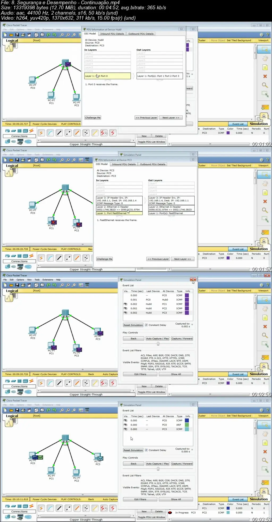
Task: Click Challenge Me in the Hub0 PDU dialog
Action: point(93,118)
